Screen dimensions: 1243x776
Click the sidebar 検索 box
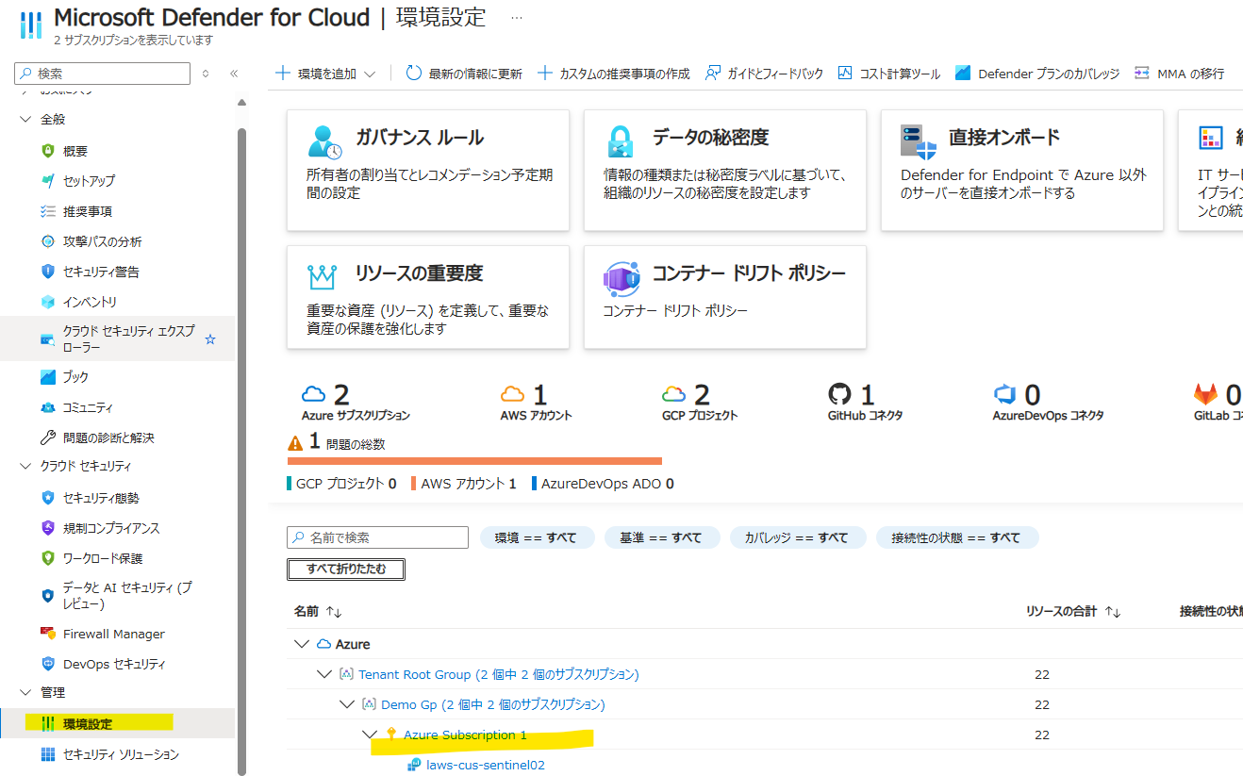(x=102, y=74)
